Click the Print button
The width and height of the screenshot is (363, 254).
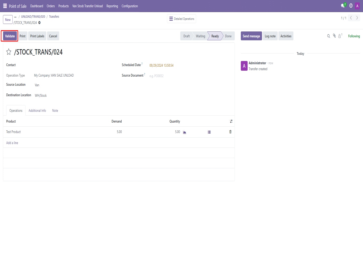[x=23, y=36]
